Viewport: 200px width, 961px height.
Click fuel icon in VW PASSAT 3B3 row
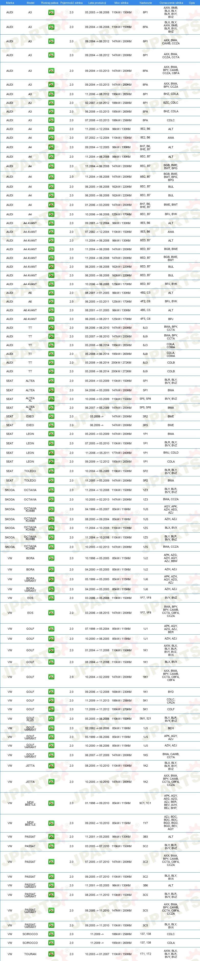pyautogui.click(x=51, y=836)
